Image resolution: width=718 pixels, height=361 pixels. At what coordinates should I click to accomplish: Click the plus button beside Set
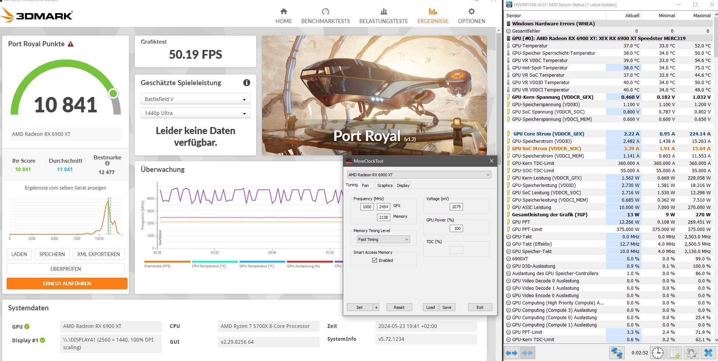(x=376, y=307)
